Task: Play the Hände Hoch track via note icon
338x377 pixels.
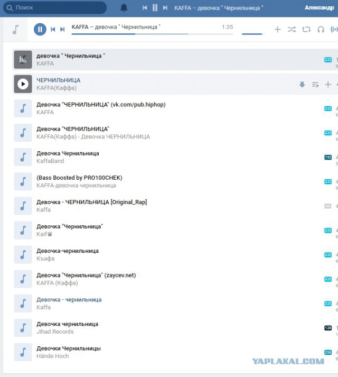Action: click(23, 352)
